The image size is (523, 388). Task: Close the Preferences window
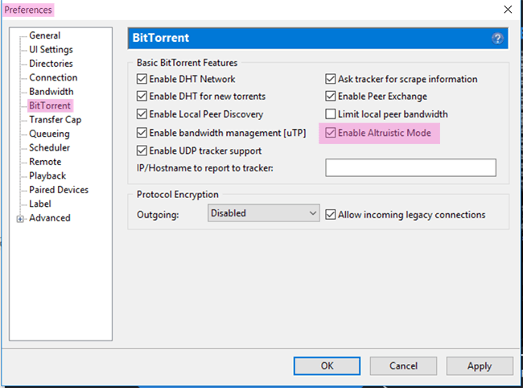pyautogui.click(x=508, y=10)
